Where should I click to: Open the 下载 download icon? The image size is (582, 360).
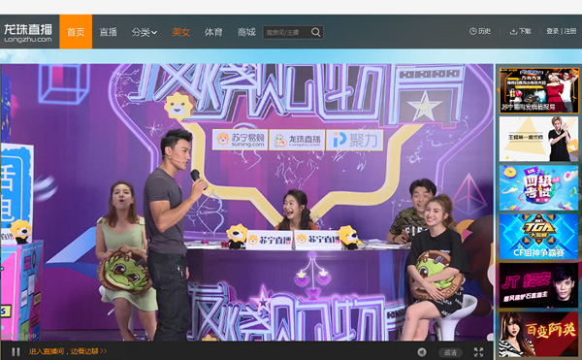[513, 32]
